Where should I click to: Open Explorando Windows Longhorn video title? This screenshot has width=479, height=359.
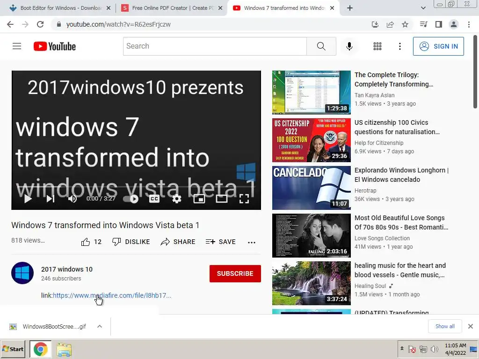pyautogui.click(x=401, y=175)
